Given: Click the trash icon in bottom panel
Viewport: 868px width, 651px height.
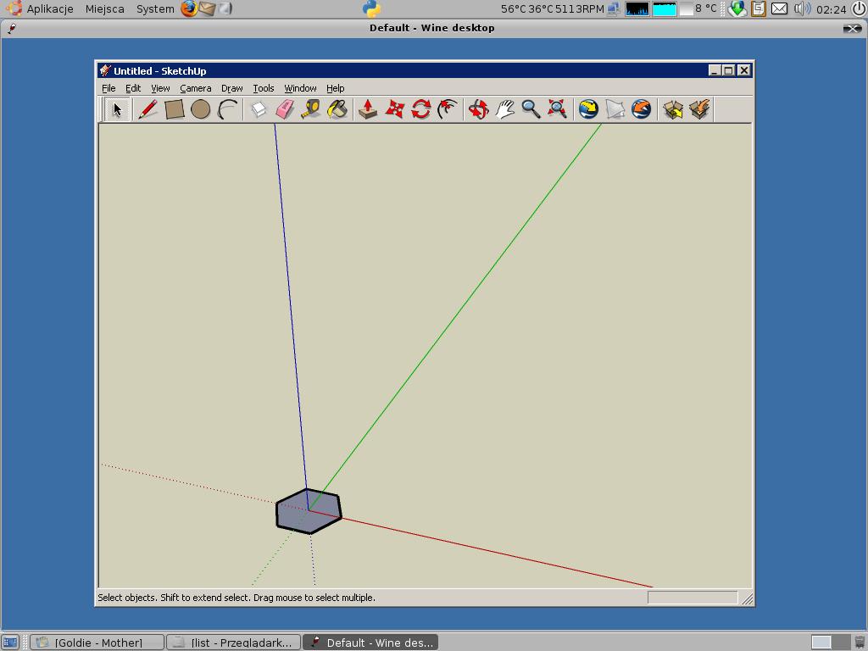Looking at the screenshot, I should [860, 643].
